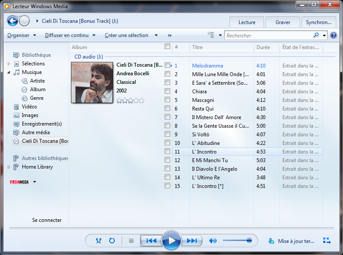Adjust the volume slider
This screenshot has width=343, height=255.
coord(237,240)
